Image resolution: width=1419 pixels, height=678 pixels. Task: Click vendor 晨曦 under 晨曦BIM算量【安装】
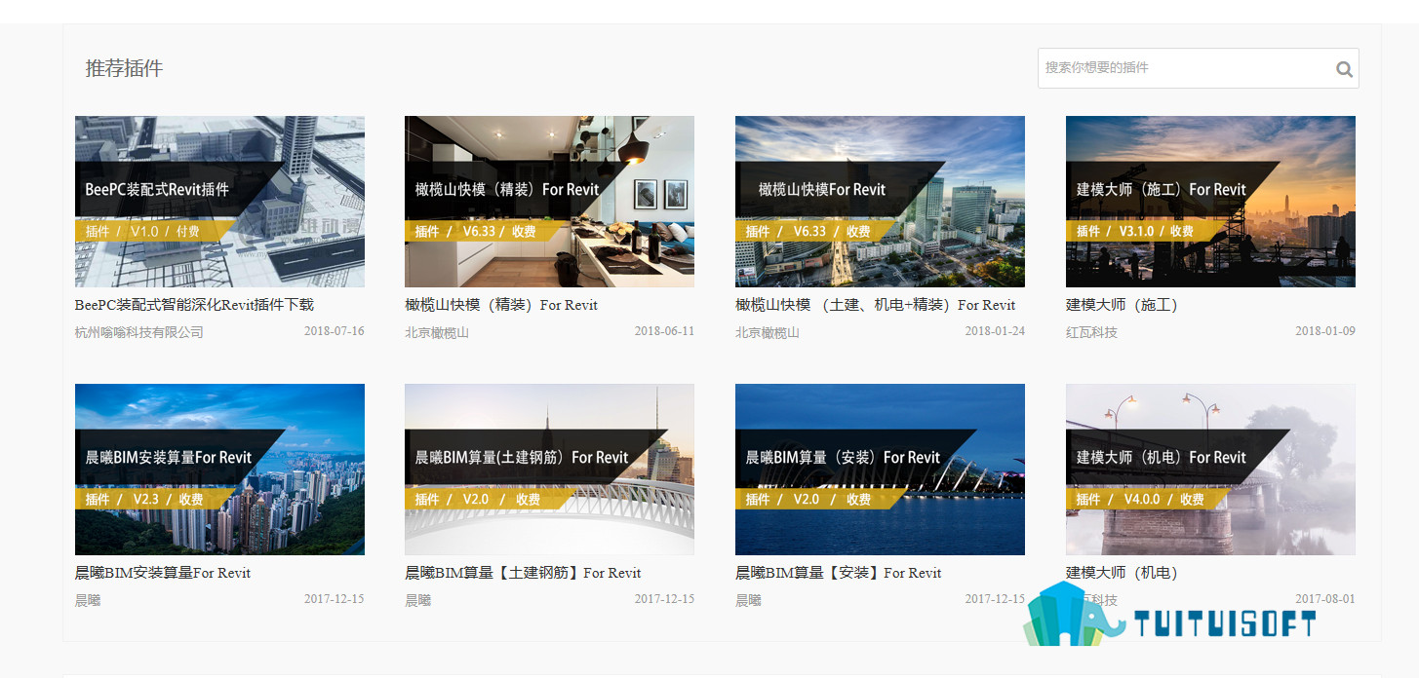tap(748, 600)
